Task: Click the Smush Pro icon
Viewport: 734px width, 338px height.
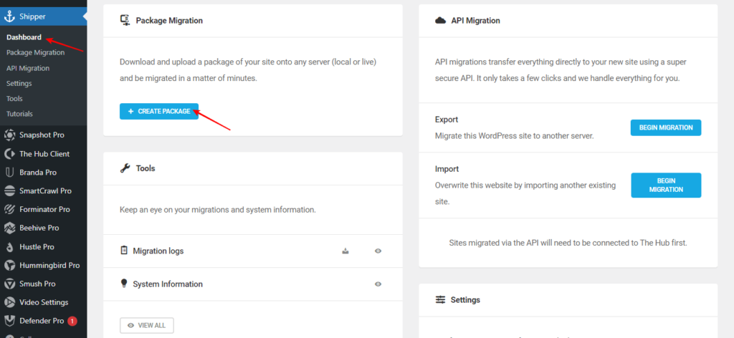Action: click(x=9, y=284)
